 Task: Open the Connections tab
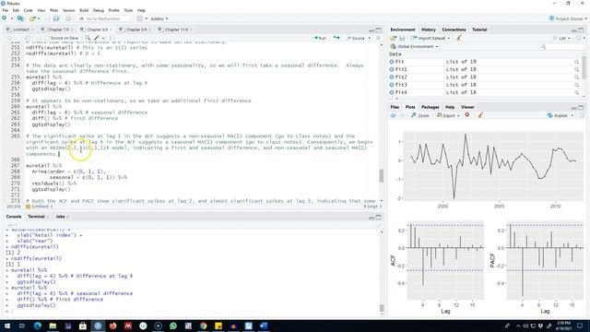click(454, 30)
